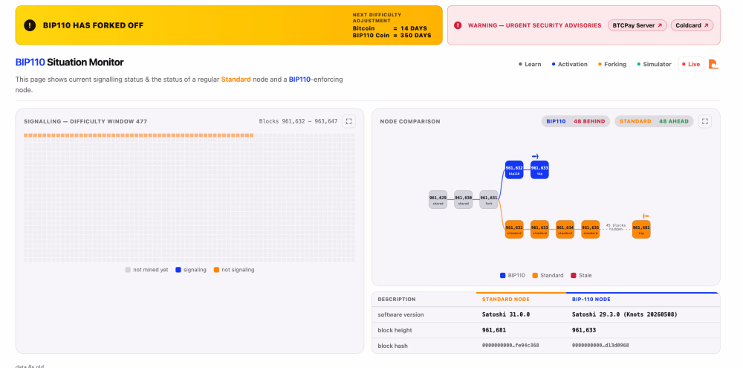Click the orange RSS feed icon
The image size is (743, 368).
click(x=713, y=64)
